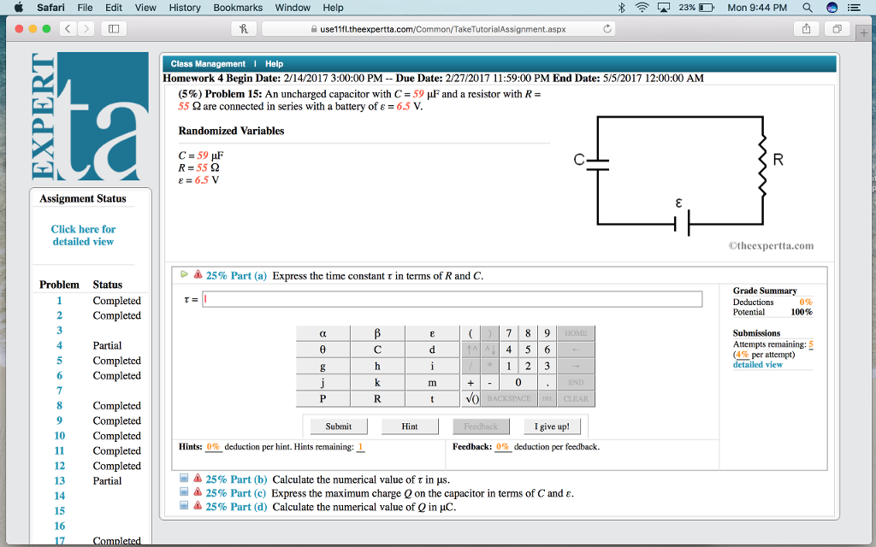876x547 pixels.
Task: Expand Part (c) maximum charge Q question
Action: pos(184,493)
